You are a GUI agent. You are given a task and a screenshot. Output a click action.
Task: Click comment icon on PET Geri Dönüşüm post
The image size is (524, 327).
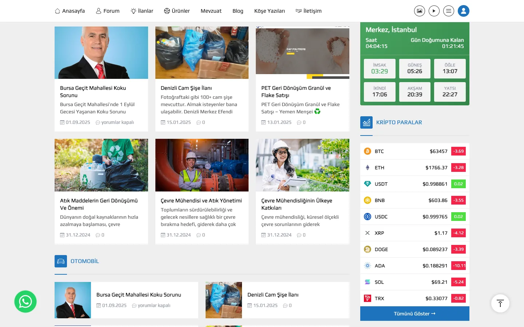[x=299, y=122]
